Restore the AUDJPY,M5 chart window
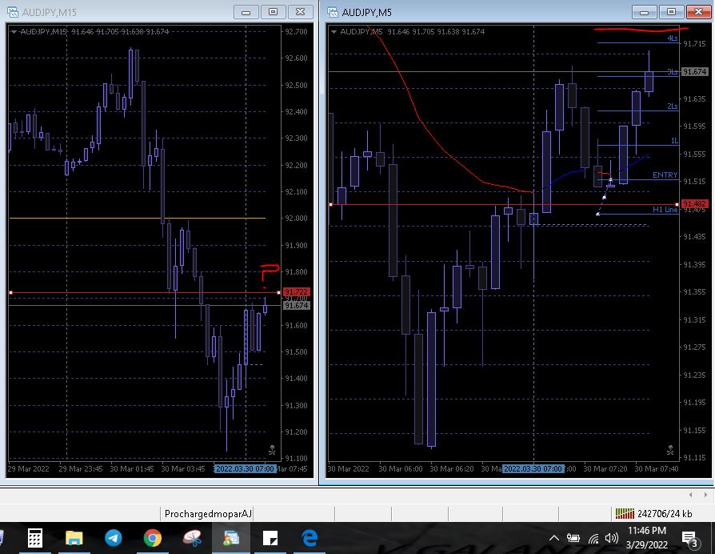715x554 pixels. (x=671, y=12)
